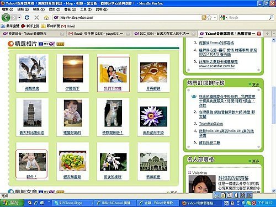The height and width of the screenshot is (207, 276).
Task: Click the RSS feed icon in the address bar
Action: point(204,18)
